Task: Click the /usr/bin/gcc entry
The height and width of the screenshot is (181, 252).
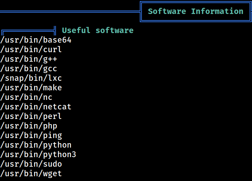Action: pos(29,69)
